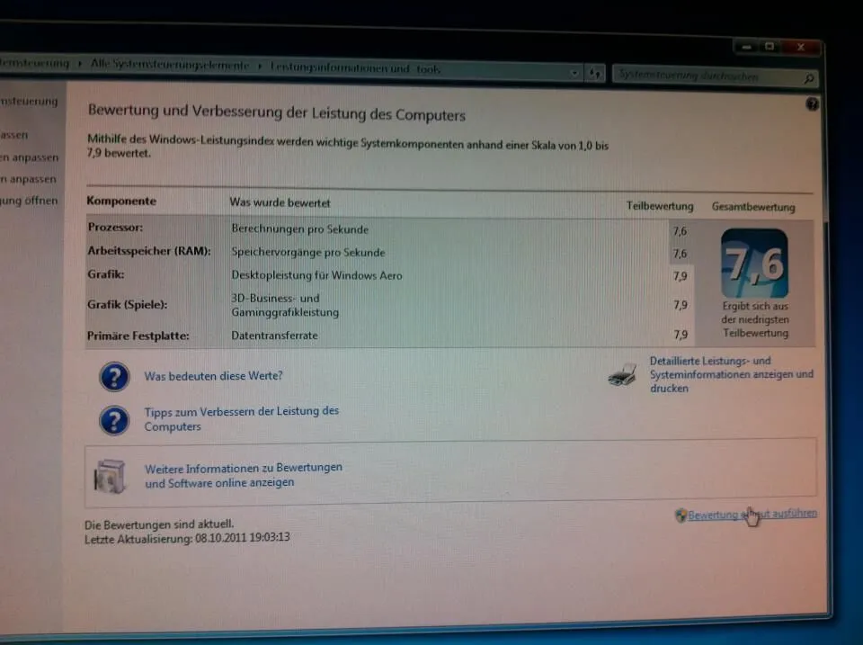This screenshot has height=645, width=863.
Task: Open 'Weitere Informationen zu Bewertungen' link
Action: pos(244,475)
